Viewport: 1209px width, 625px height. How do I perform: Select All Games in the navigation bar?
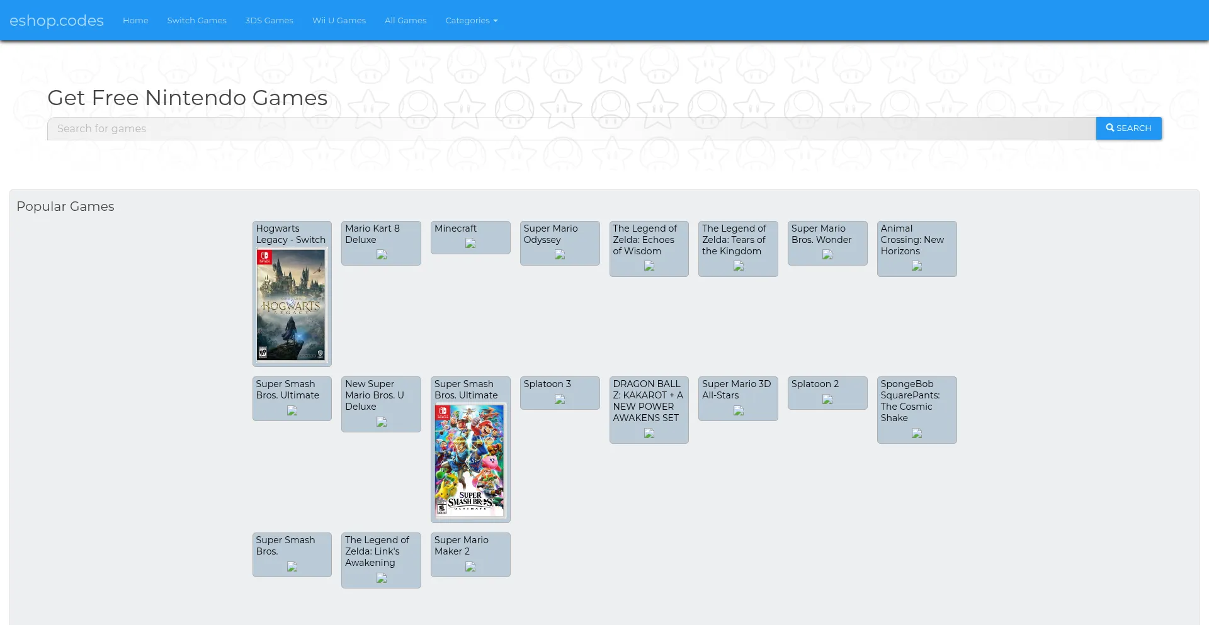tap(406, 21)
